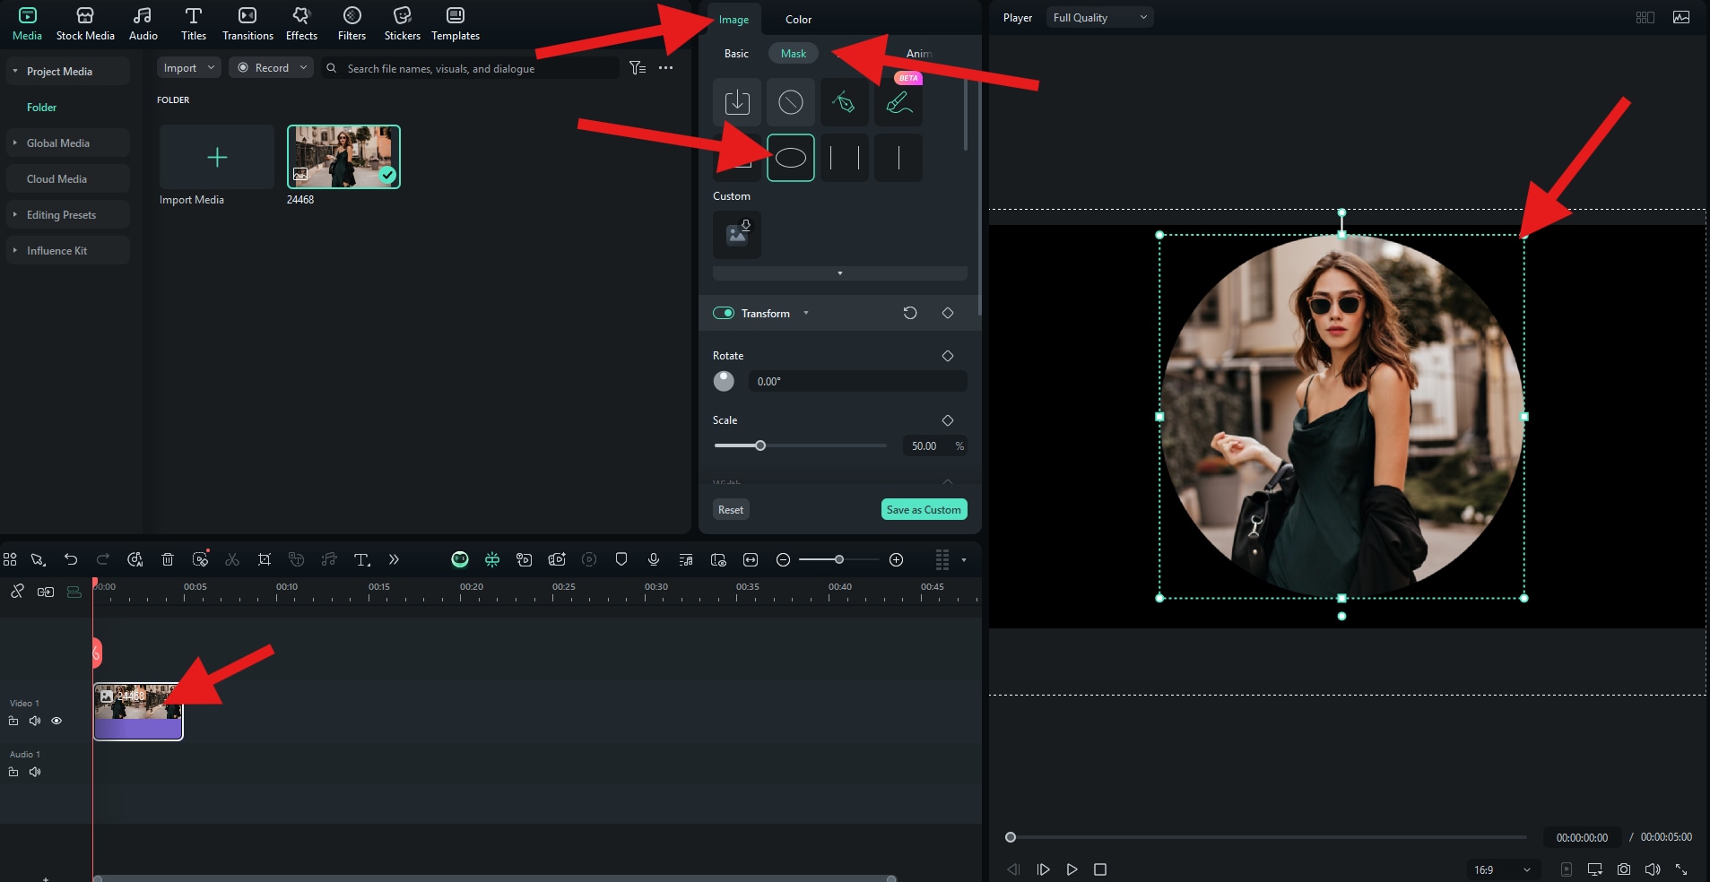The height and width of the screenshot is (882, 1710).
Task: Expand the Project Media tree
Action: (14, 71)
